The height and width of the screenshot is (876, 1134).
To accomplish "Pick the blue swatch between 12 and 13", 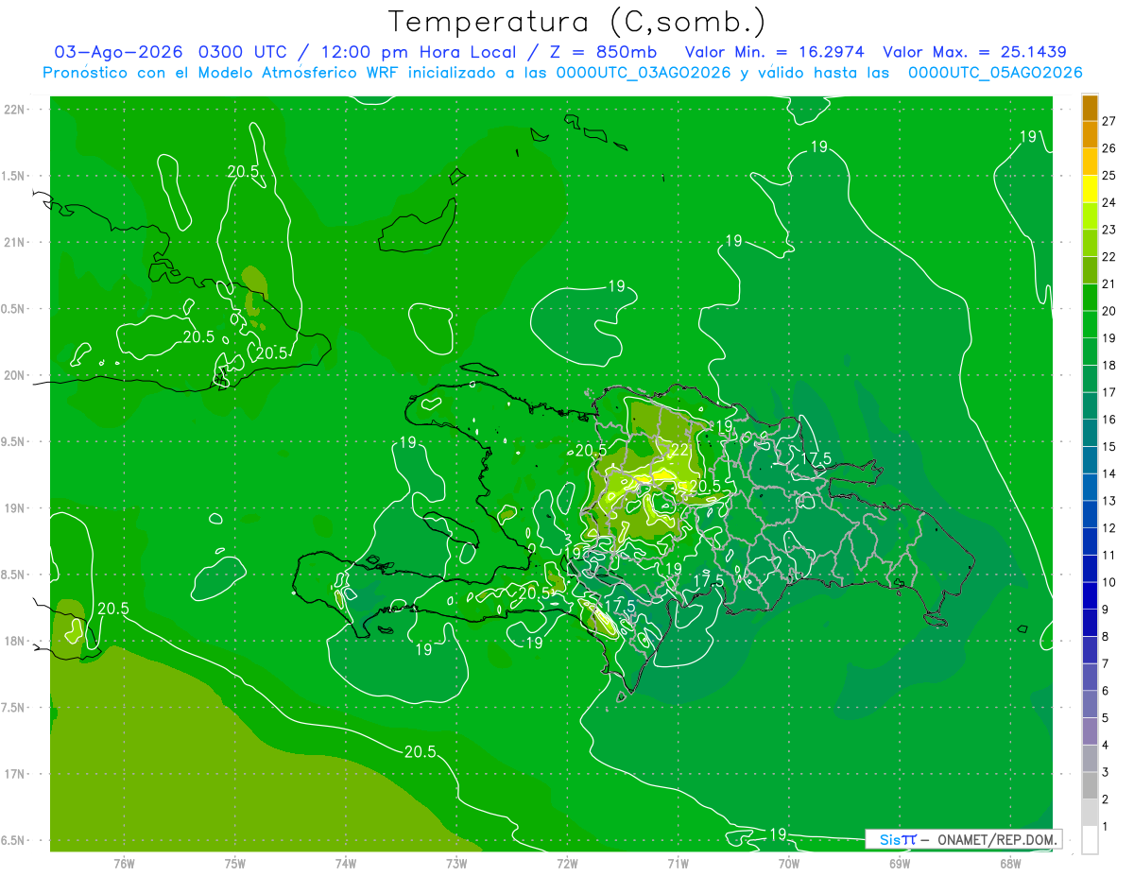I will (1090, 514).
